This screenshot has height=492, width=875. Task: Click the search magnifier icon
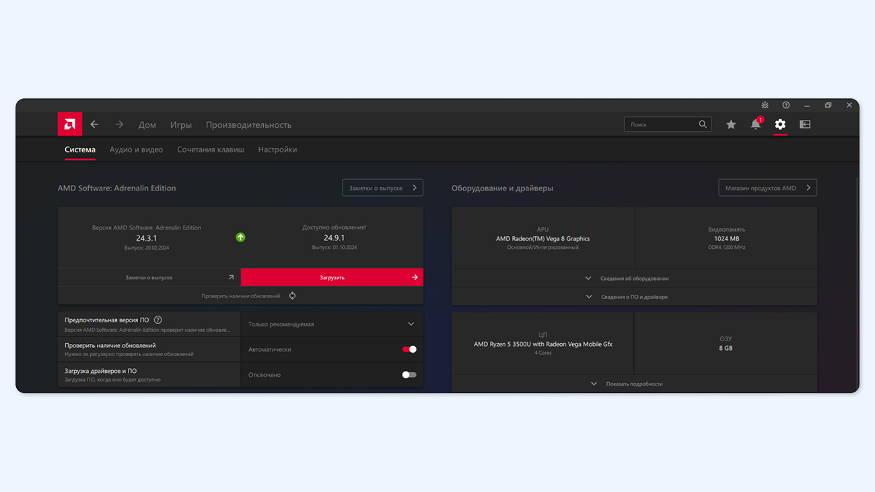click(703, 125)
